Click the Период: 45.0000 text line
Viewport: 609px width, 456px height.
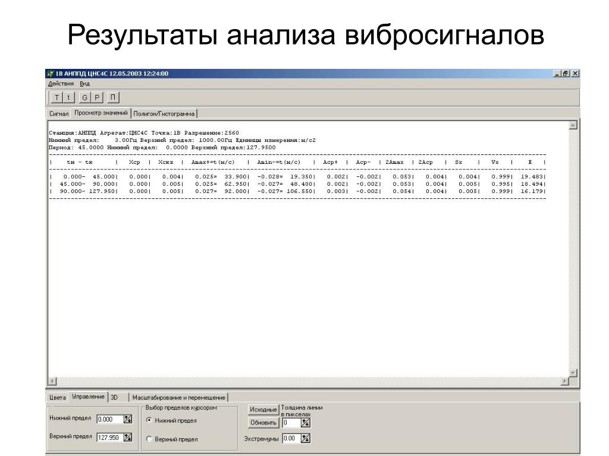click(162, 147)
